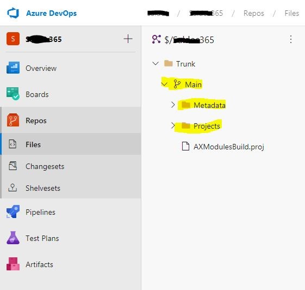Open the Overview section icon
Screen dimensions: 305x290
(x=13, y=68)
